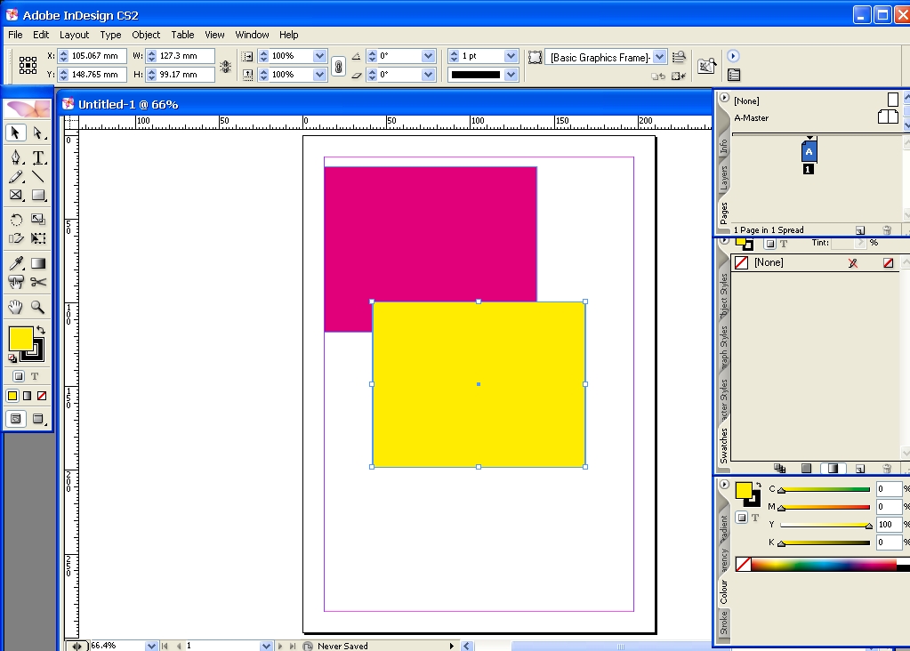910x651 pixels.
Task: Select the Line tool
Action: [x=37, y=176]
